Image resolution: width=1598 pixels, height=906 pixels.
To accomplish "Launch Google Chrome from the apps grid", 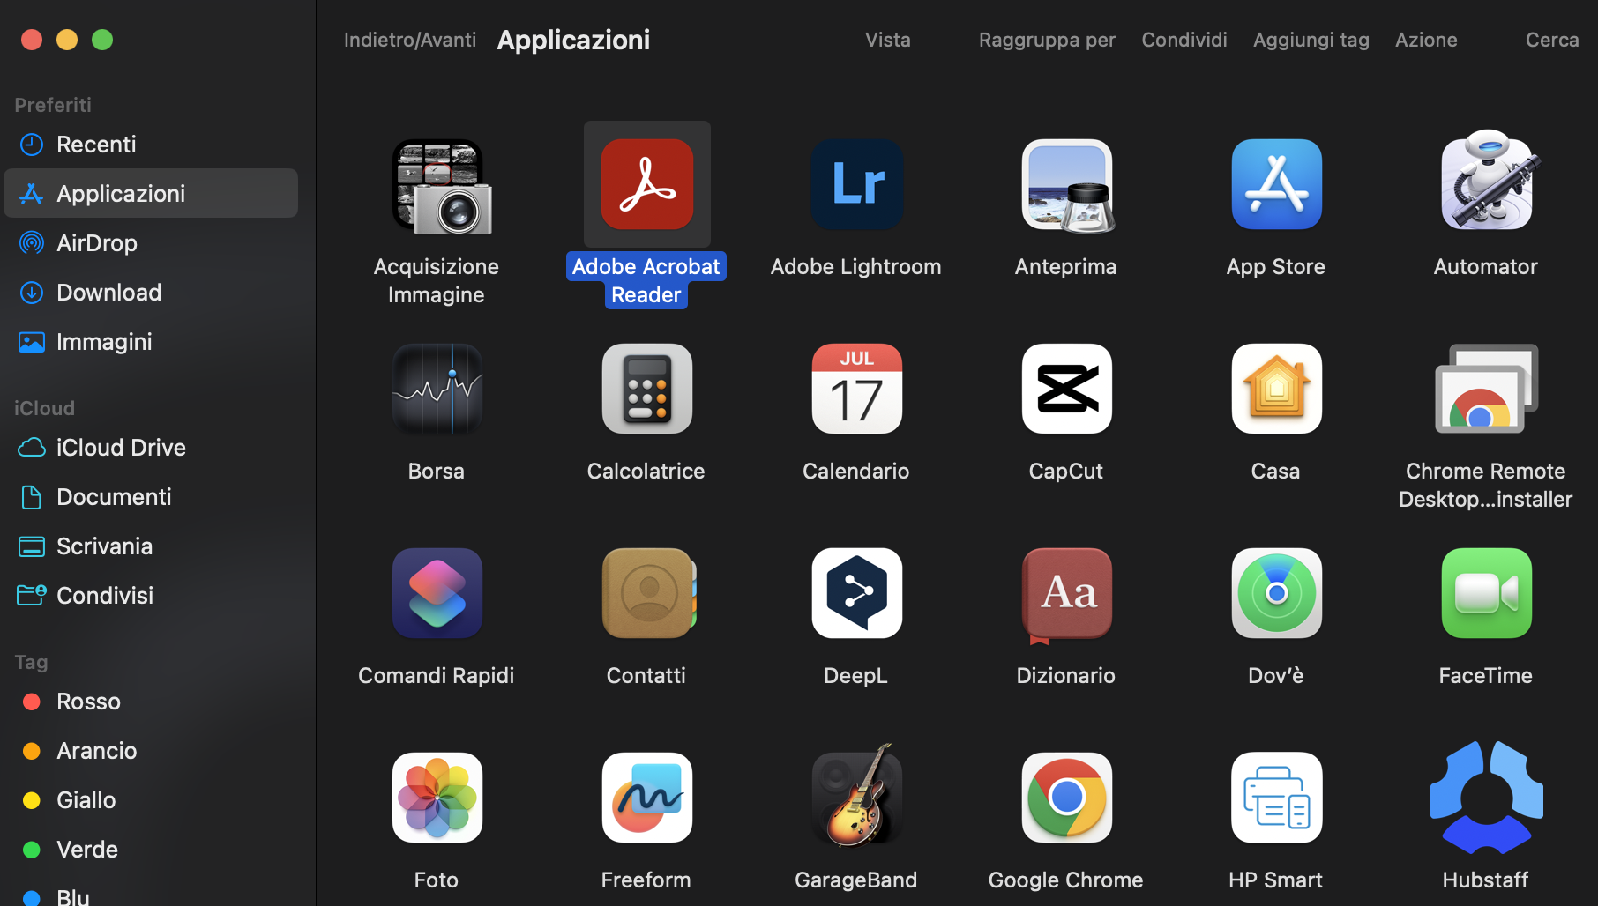I will pos(1065,797).
